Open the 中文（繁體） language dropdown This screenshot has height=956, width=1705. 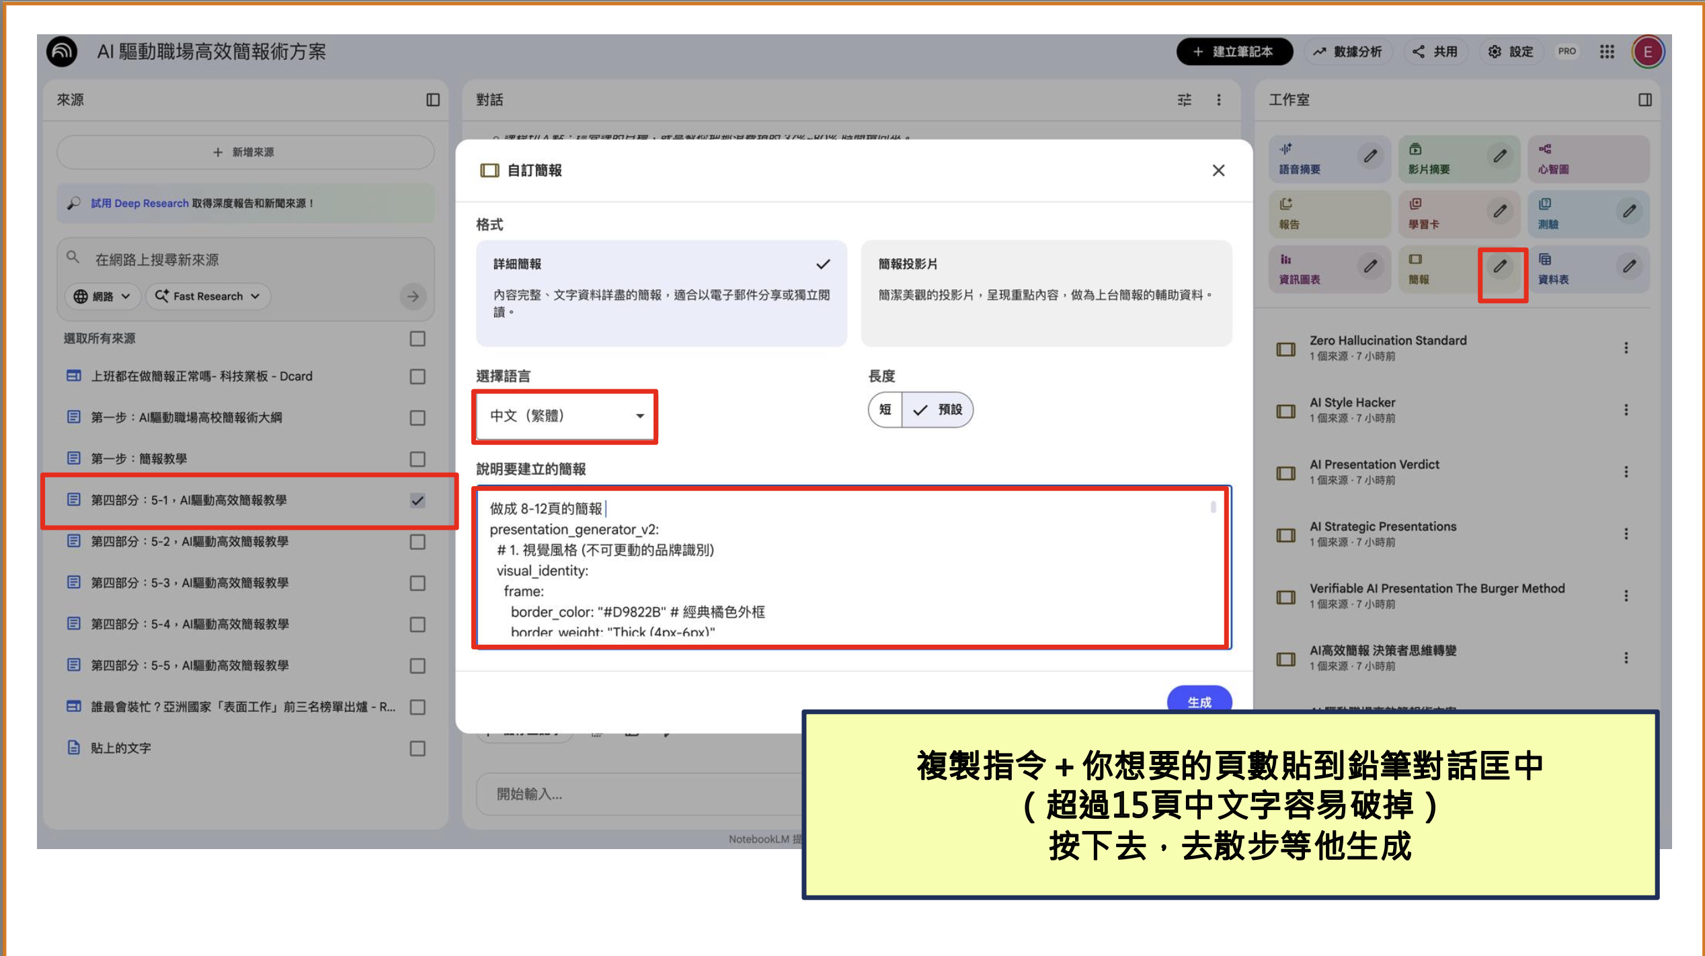(x=565, y=416)
